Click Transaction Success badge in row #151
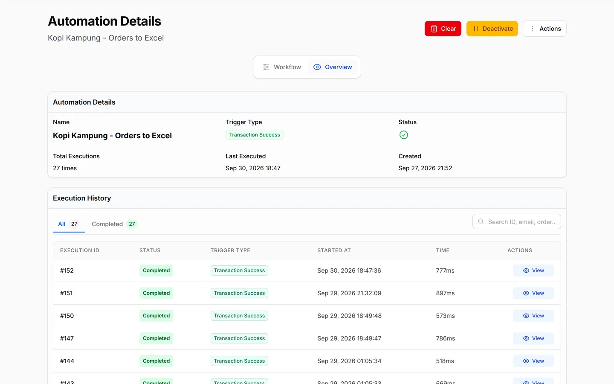 tap(239, 293)
